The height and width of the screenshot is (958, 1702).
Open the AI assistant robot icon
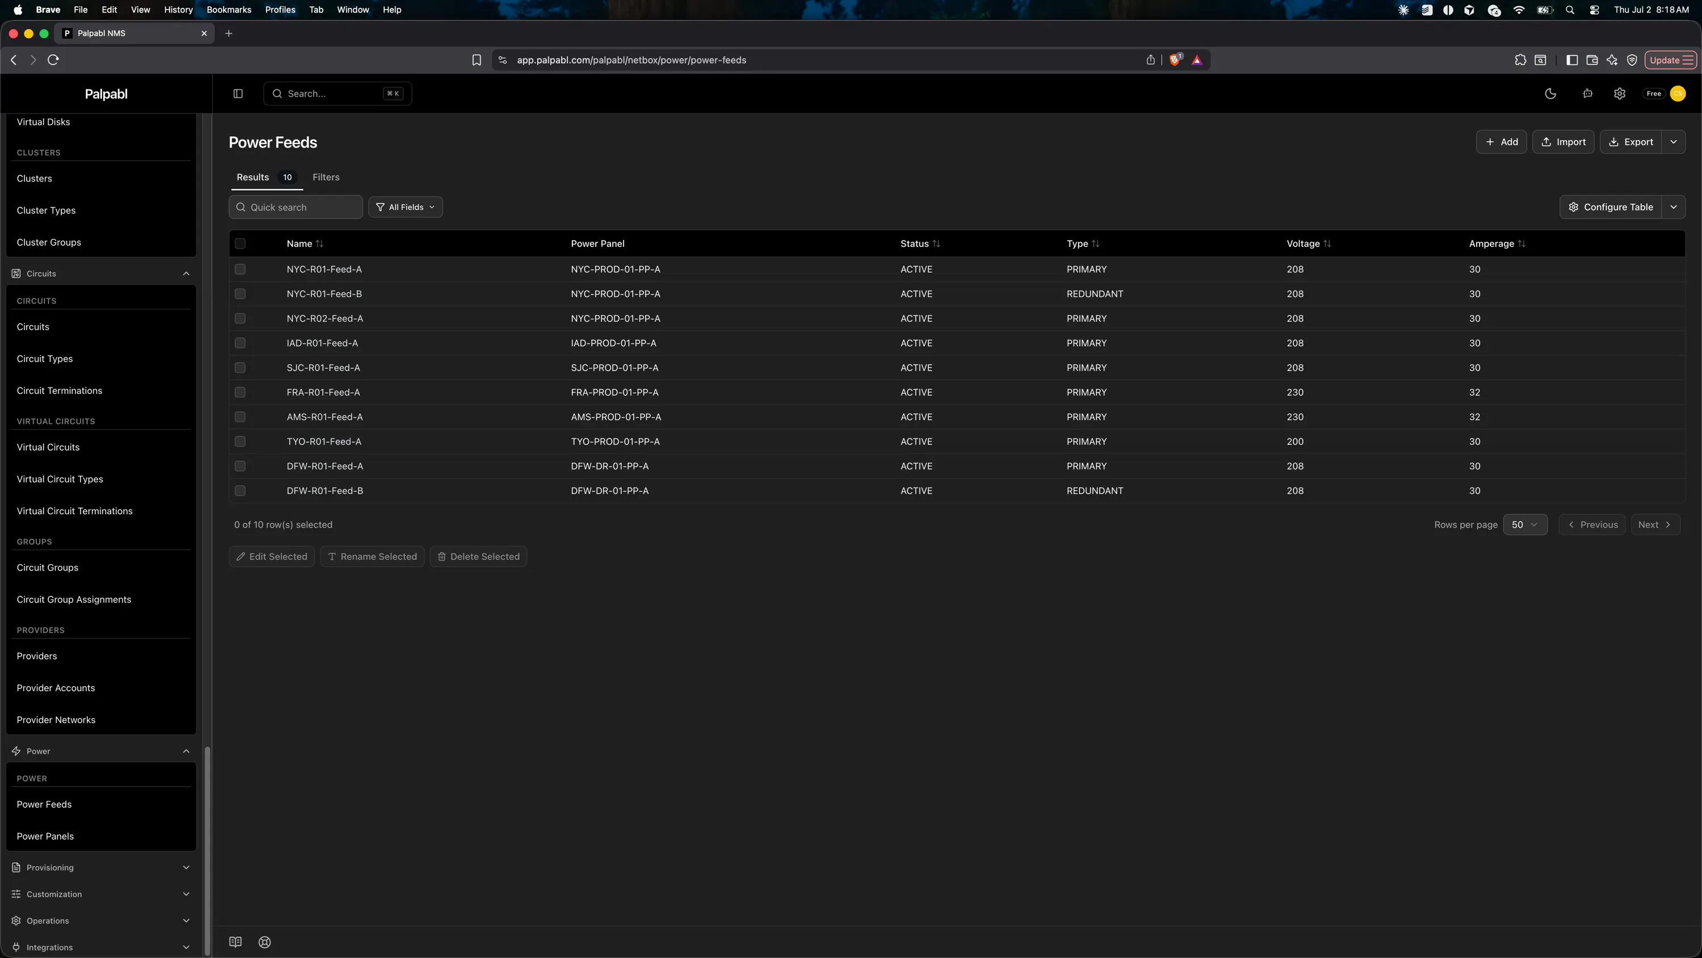point(1587,94)
